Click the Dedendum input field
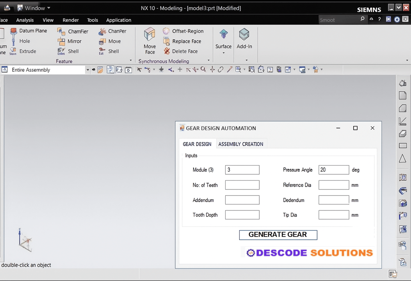This screenshot has width=411, height=281. point(334,200)
